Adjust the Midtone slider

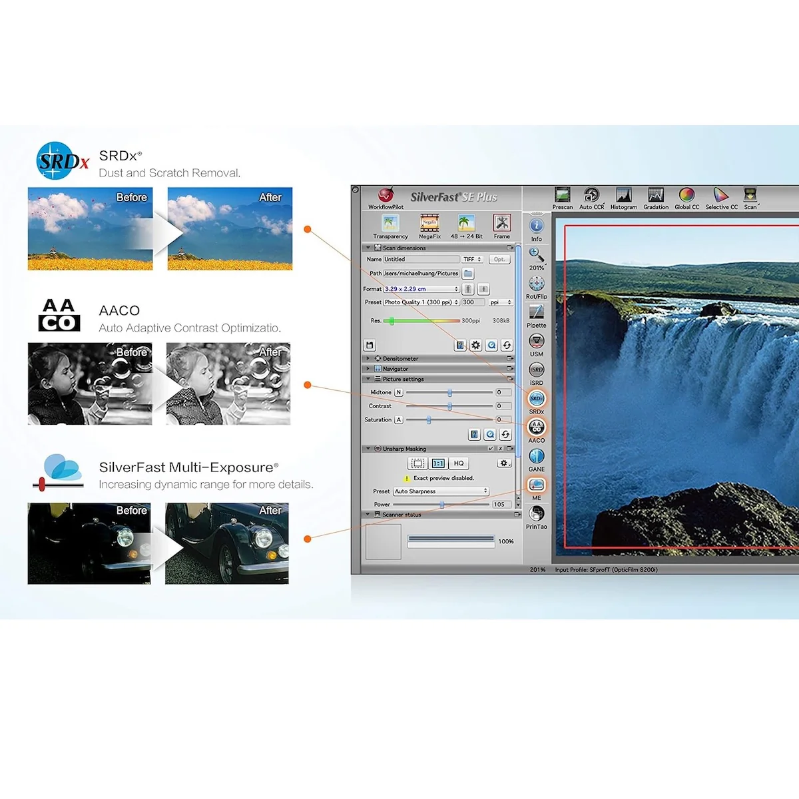[x=449, y=393]
